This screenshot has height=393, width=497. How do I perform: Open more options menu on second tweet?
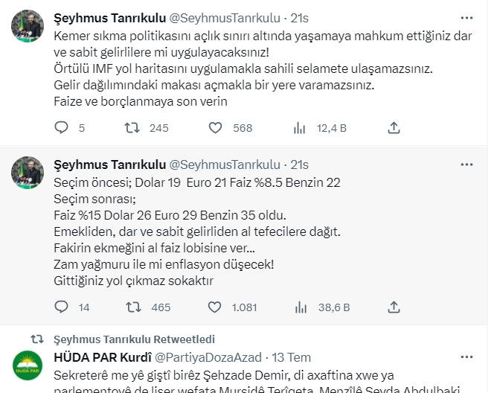coord(466,164)
